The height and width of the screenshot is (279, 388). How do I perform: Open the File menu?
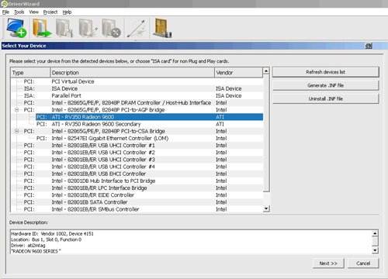click(5, 12)
